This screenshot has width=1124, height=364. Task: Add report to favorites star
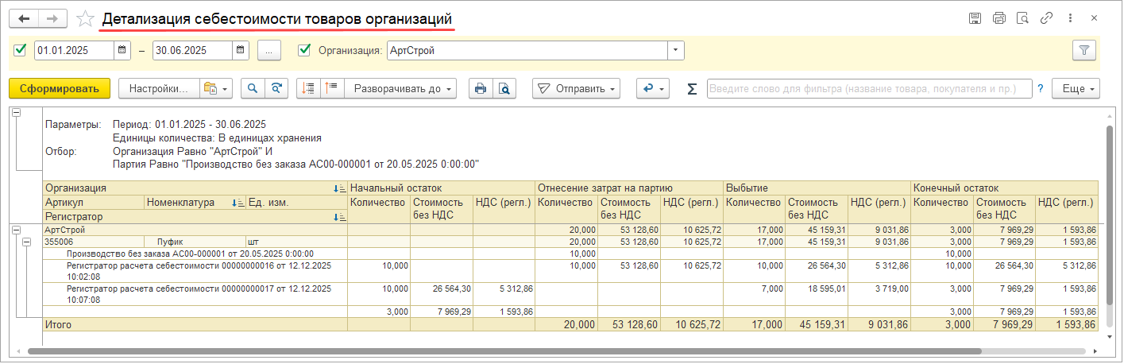coord(85,18)
